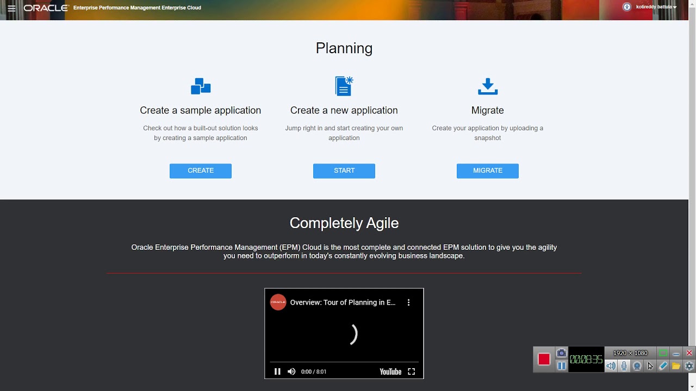696x391 pixels.
Task: Open the video title 'Overview: Tour of Planning'
Action: pos(343,302)
